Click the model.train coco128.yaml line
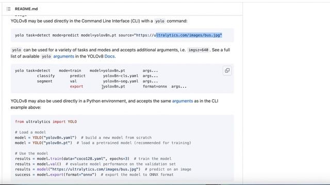This screenshot has height=185, width=330. tap(93, 159)
